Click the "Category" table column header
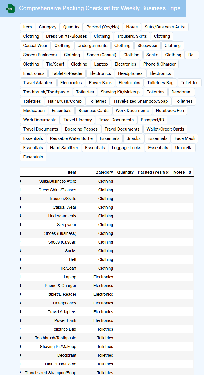The height and width of the screenshot is (375, 204). pos(104,172)
